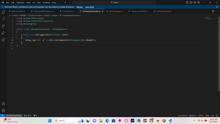Split the editor right
Image resolution: width=220 pixels, height=124 pixels.
click(213, 11)
